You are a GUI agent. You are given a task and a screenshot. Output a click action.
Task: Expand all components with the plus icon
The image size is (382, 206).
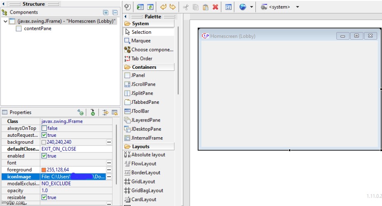[x=106, y=13]
